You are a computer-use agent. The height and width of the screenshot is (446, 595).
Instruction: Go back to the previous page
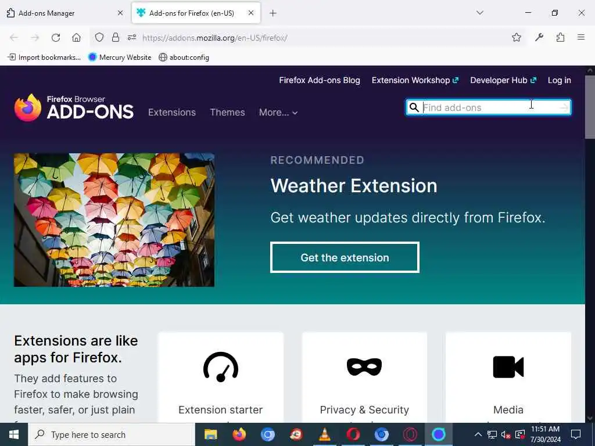[x=14, y=38]
